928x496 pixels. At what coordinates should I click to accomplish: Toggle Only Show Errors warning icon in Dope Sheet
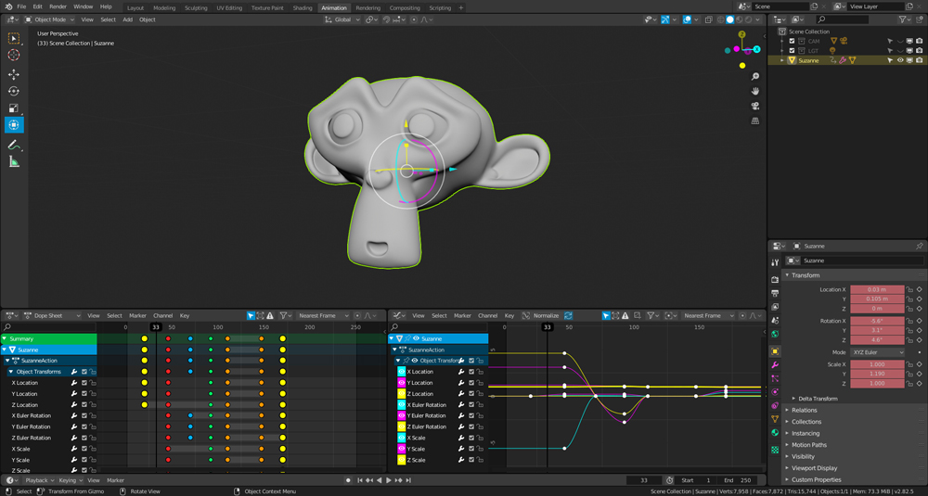coord(270,316)
